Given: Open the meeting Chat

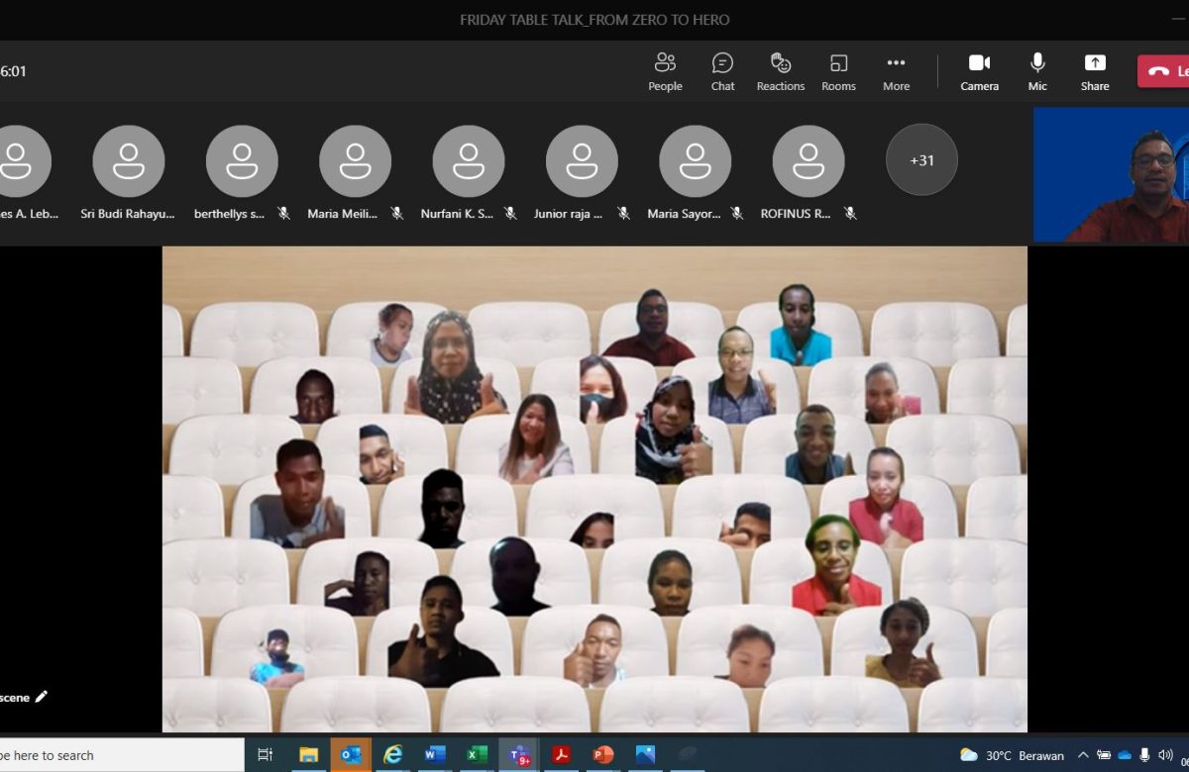Looking at the screenshot, I should (722, 71).
